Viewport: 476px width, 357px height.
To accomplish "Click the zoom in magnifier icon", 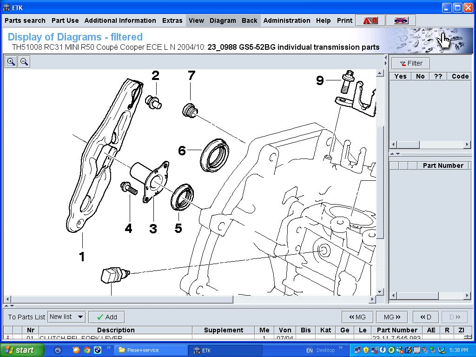I will click(11, 62).
